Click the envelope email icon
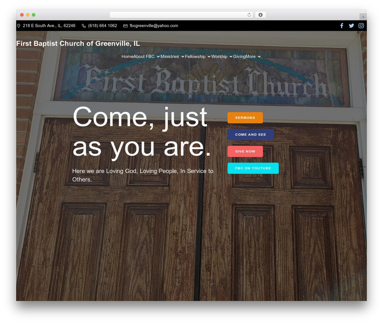 point(125,26)
